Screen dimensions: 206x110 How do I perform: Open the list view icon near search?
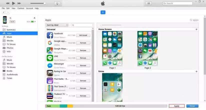pos(148,3)
